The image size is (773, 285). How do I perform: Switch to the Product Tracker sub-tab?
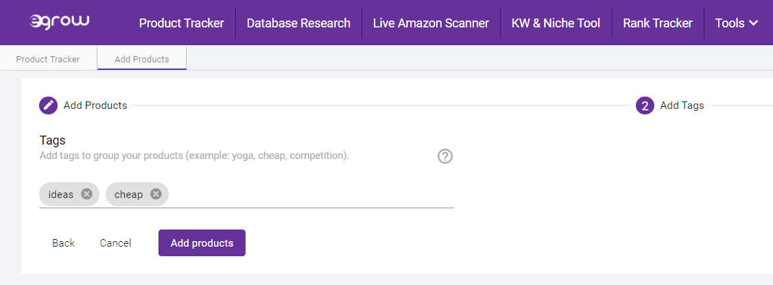click(x=48, y=59)
